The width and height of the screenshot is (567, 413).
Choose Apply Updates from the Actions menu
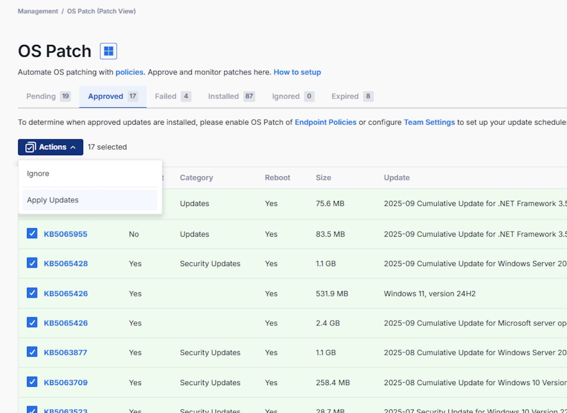tap(52, 200)
